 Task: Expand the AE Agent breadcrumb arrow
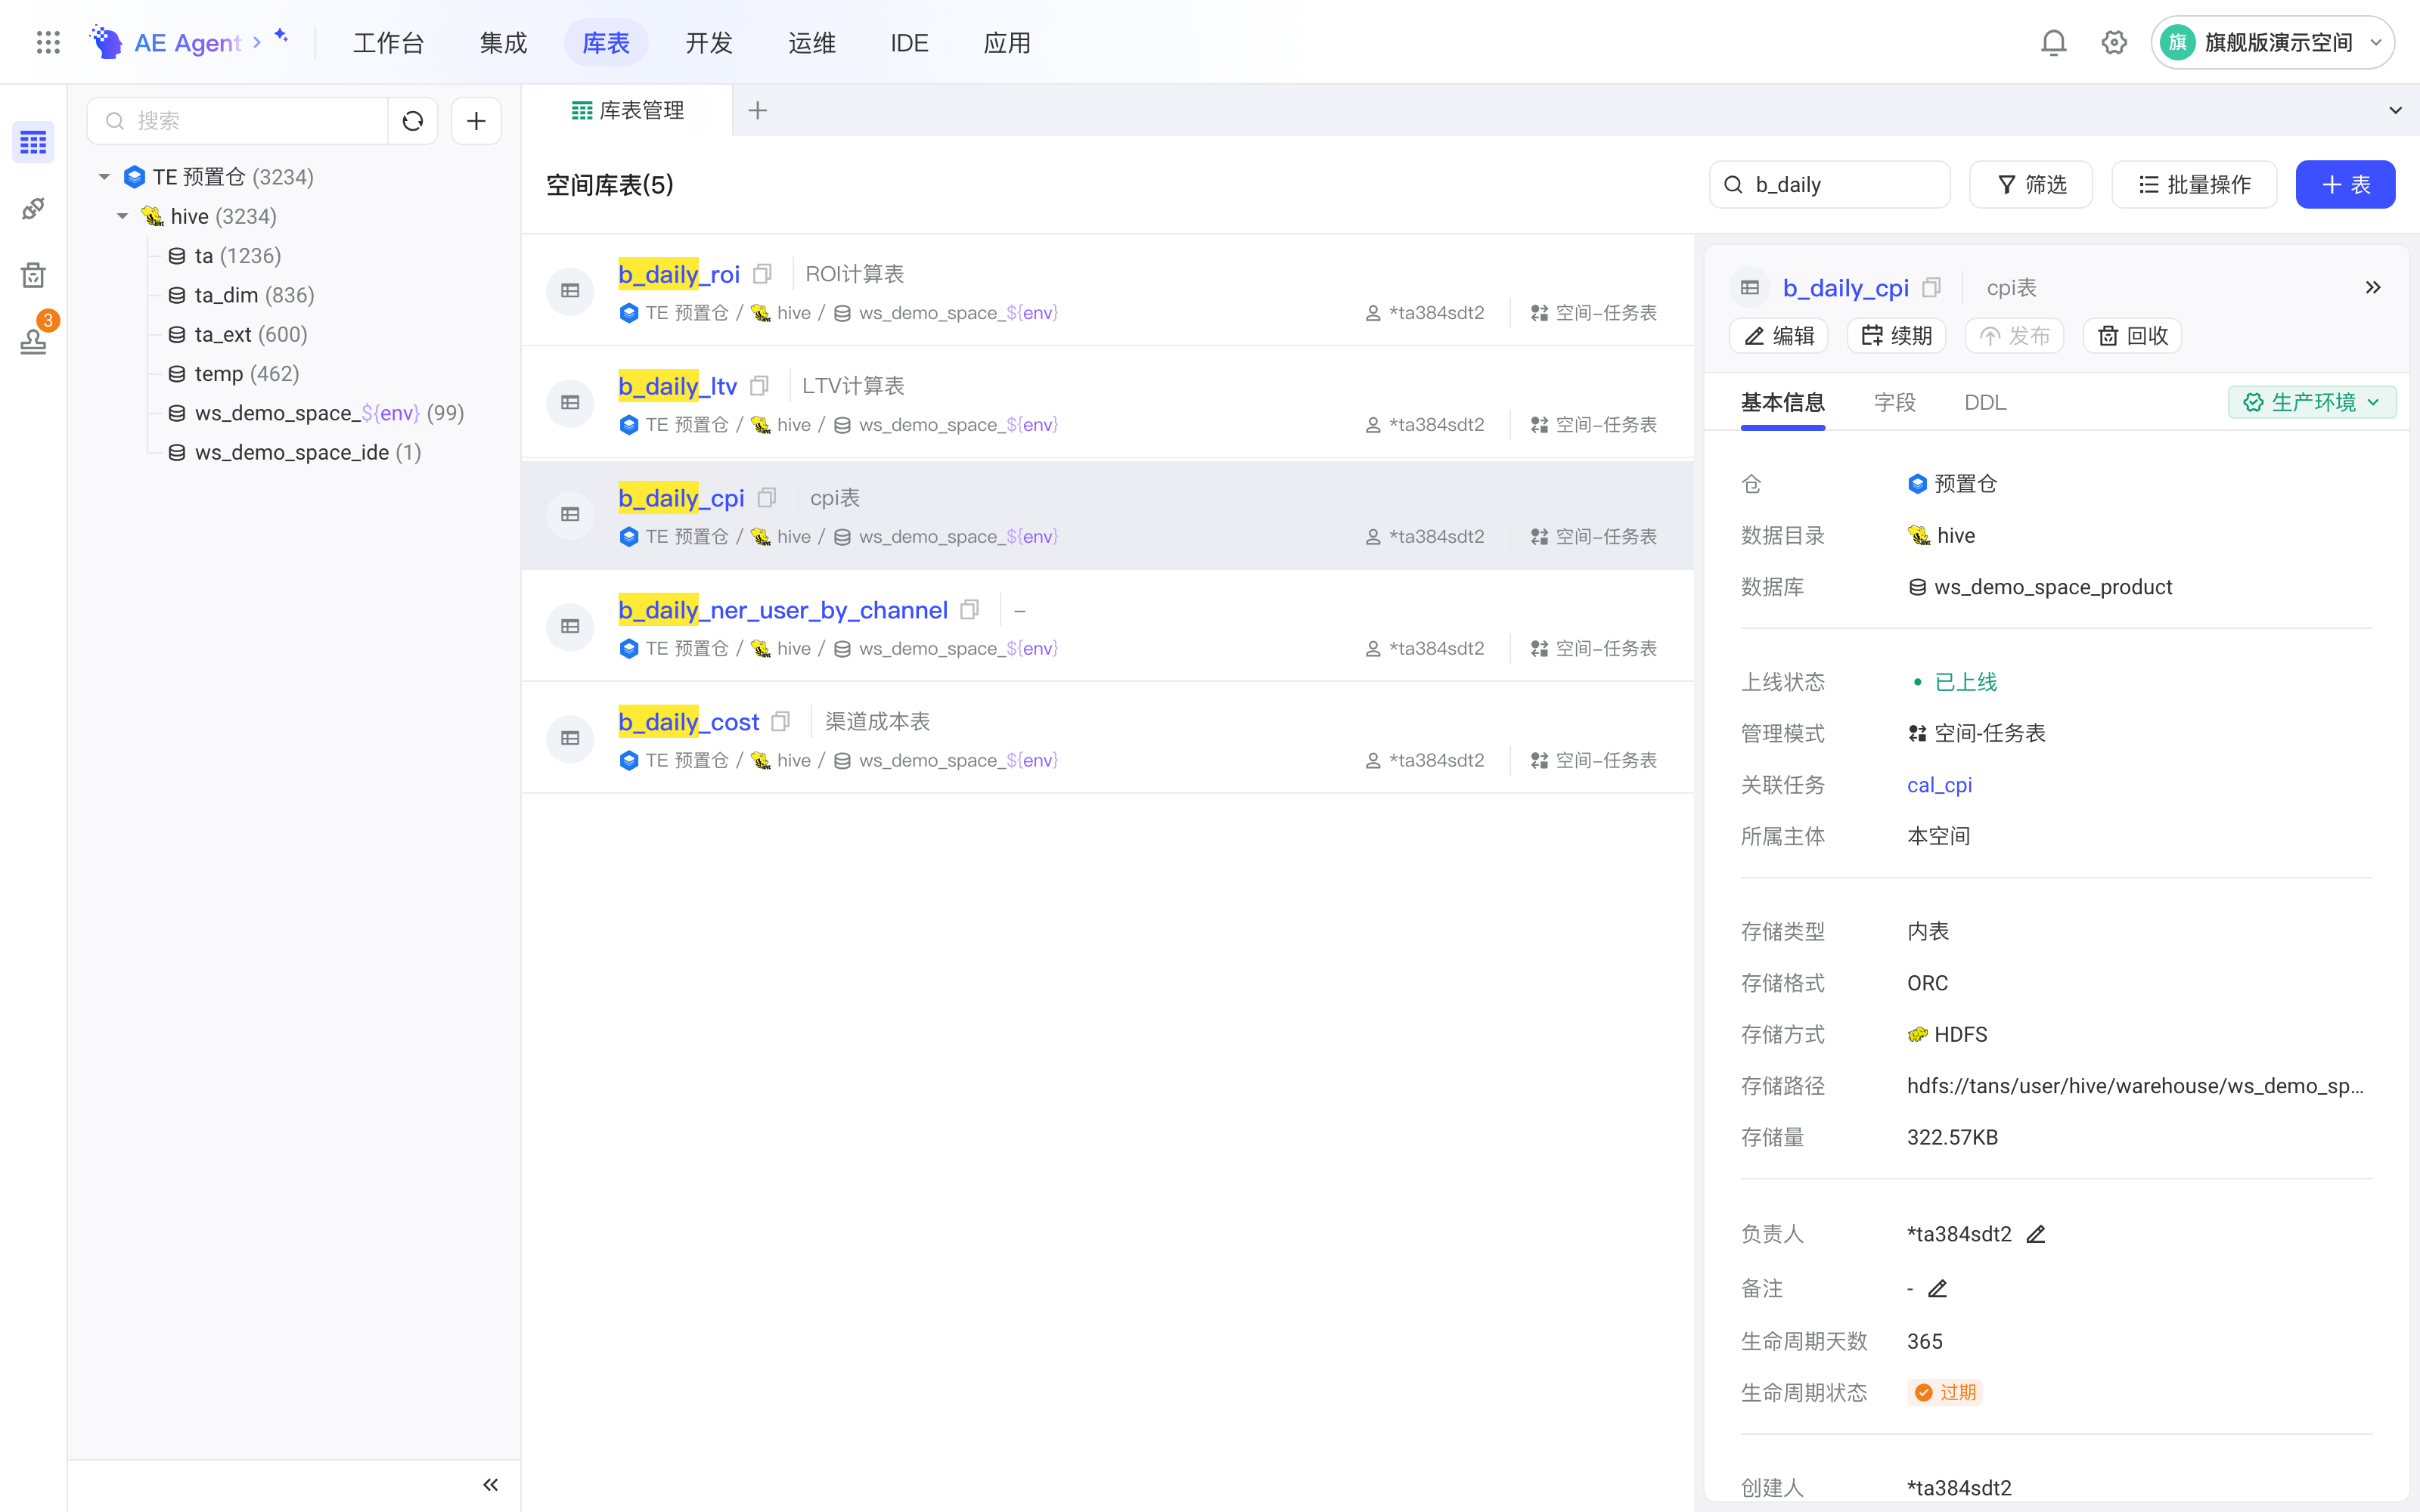pyautogui.click(x=257, y=42)
